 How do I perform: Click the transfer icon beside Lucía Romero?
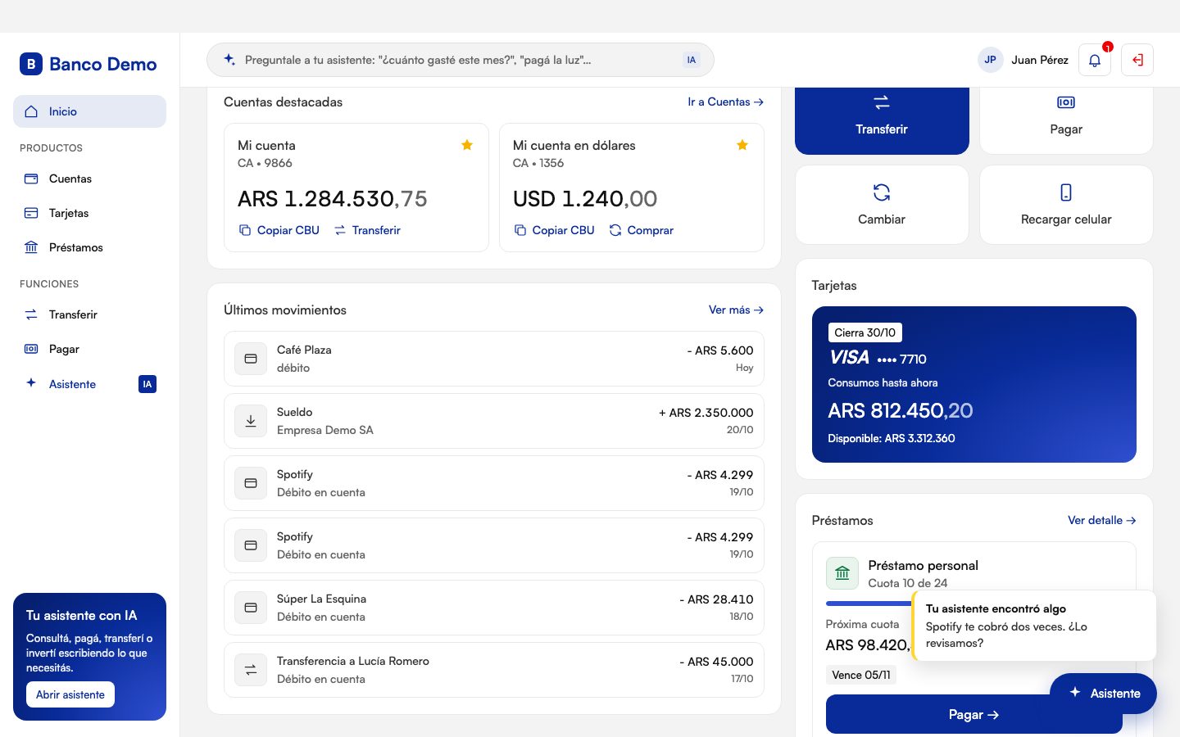pos(251,670)
